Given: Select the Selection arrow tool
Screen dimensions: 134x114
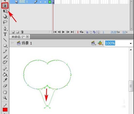Looking at the screenshot, I should 5,6.
